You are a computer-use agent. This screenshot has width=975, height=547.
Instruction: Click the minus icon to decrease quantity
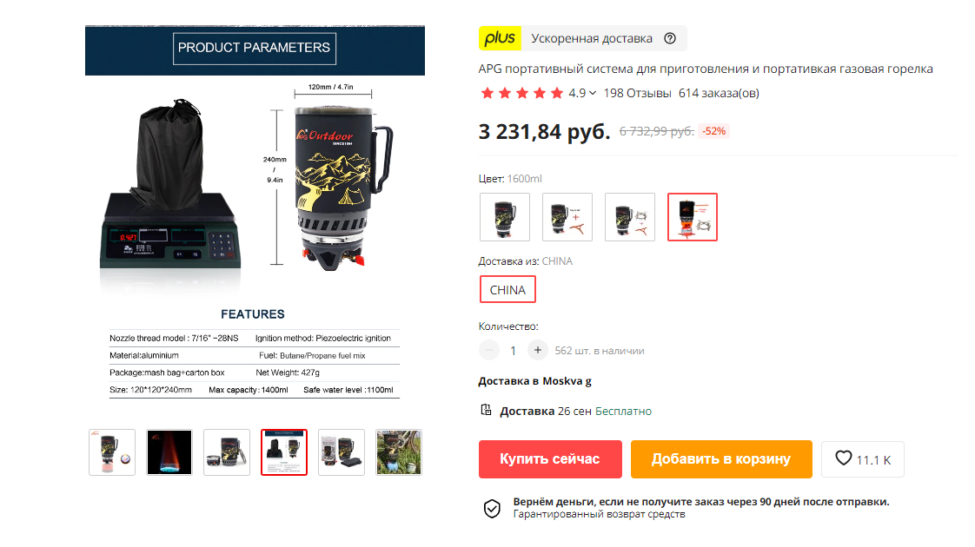tap(489, 350)
